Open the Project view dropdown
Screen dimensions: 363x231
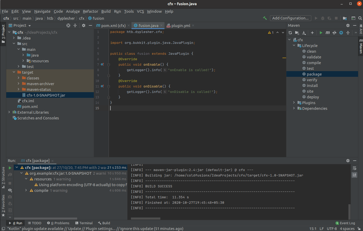click(30, 26)
